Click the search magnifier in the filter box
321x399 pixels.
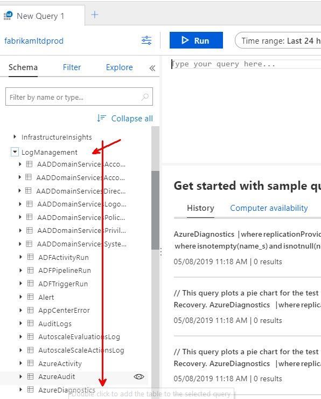click(x=145, y=97)
